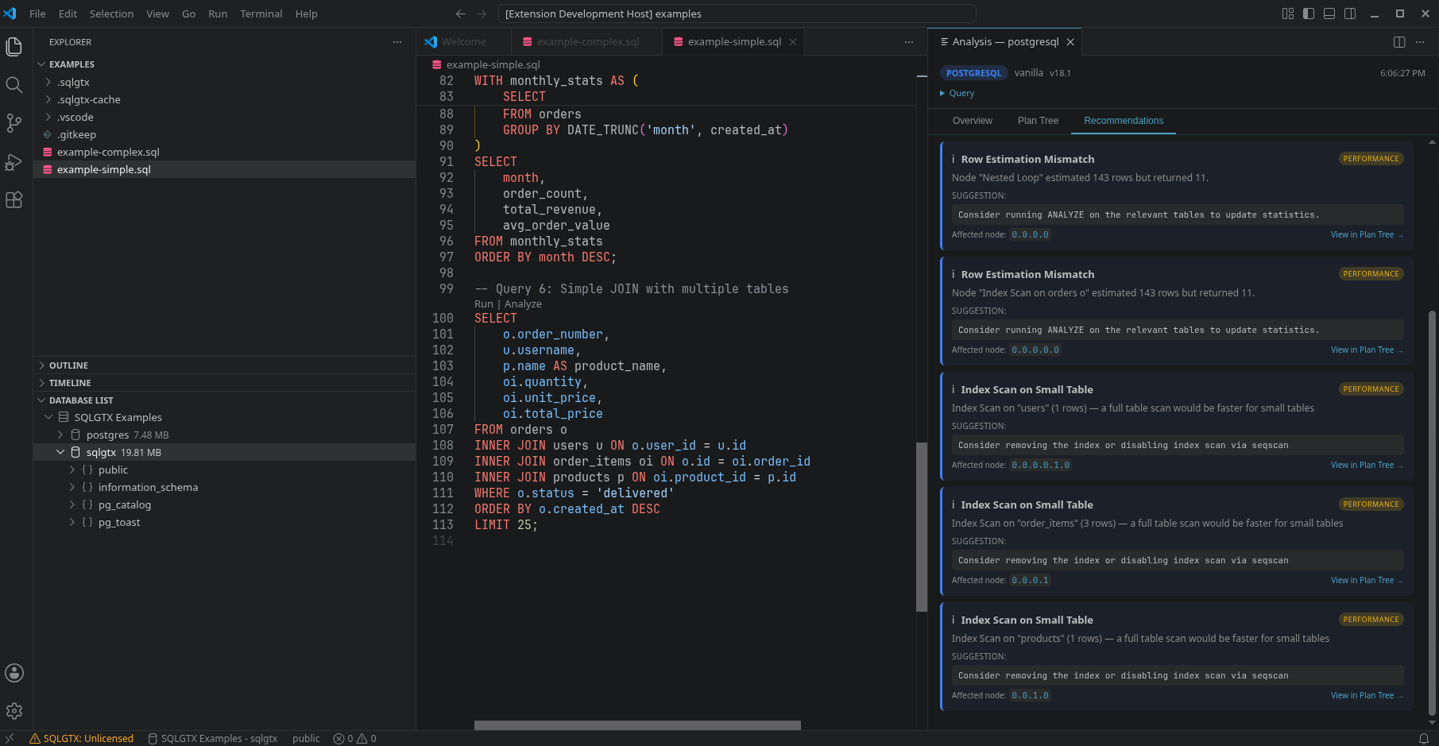This screenshot has height=746, width=1439.
Task: Expand the .vscode folder
Action: coord(48,117)
